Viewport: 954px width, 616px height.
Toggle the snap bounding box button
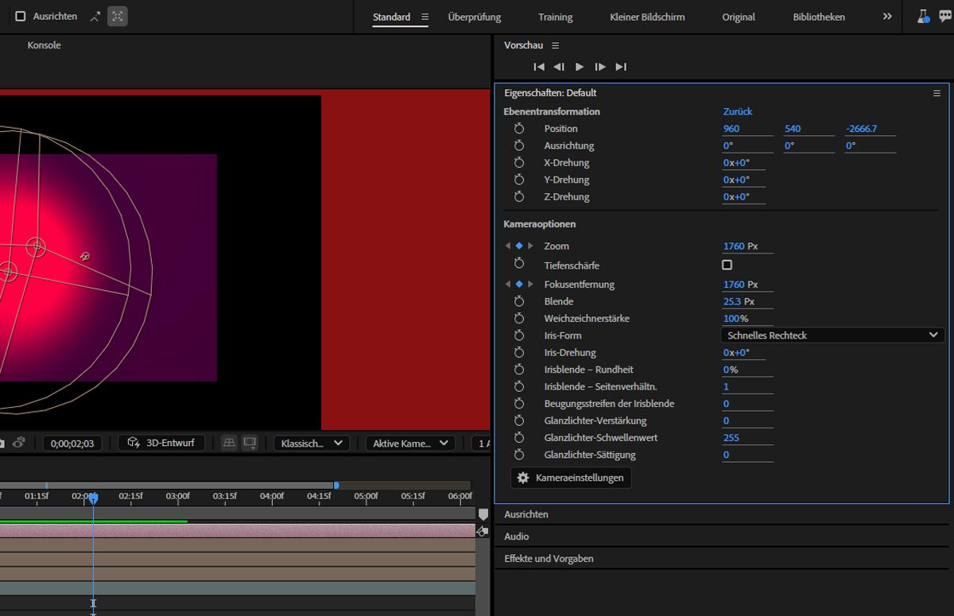(x=118, y=17)
